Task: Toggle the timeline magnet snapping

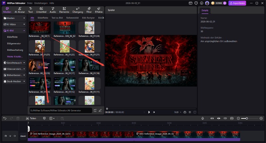Action: pos(219,118)
